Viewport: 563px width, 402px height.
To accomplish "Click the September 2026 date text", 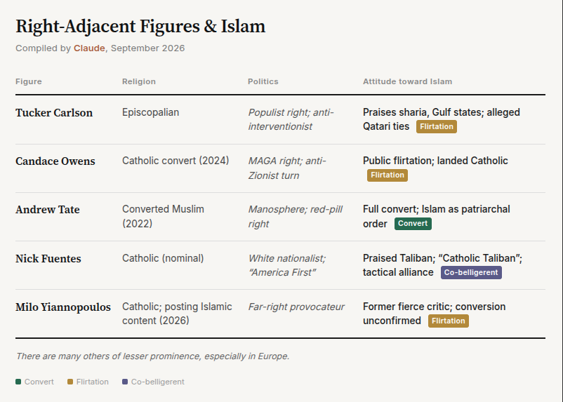I will coord(147,48).
